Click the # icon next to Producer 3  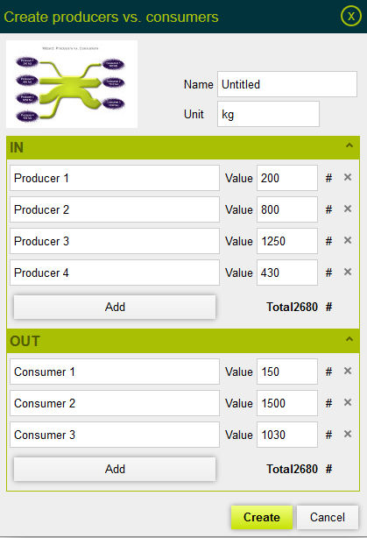pos(328,241)
